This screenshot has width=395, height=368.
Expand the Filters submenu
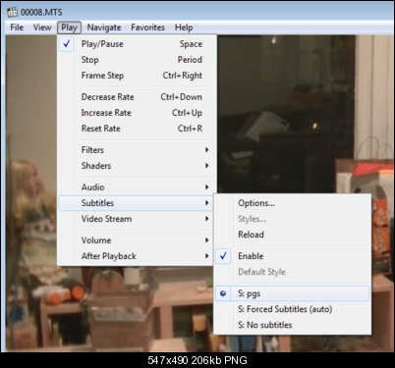pos(138,150)
